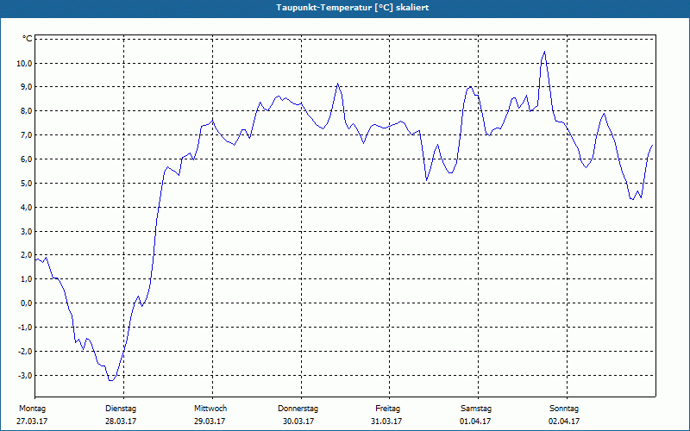Select the 5,0 y-axis label
The image size is (690, 431).
(x=26, y=183)
